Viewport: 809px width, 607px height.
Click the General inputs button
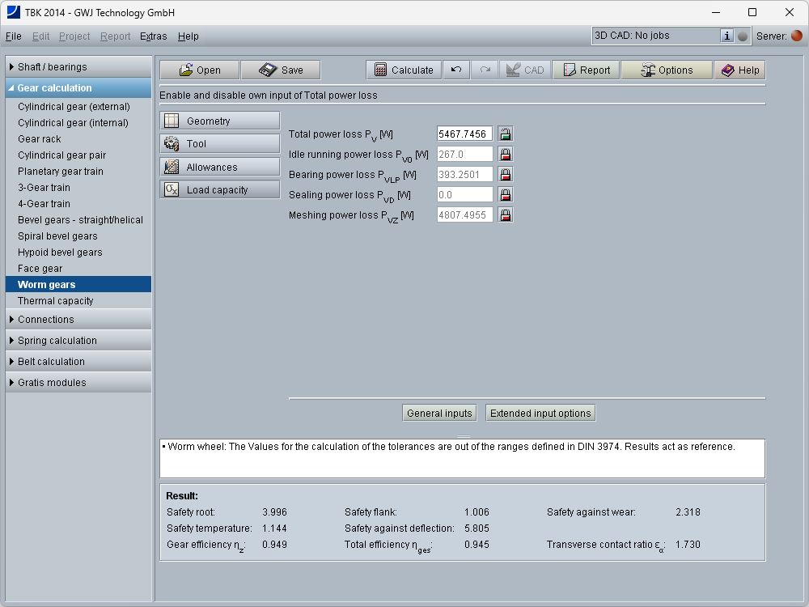click(x=439, y=414)
